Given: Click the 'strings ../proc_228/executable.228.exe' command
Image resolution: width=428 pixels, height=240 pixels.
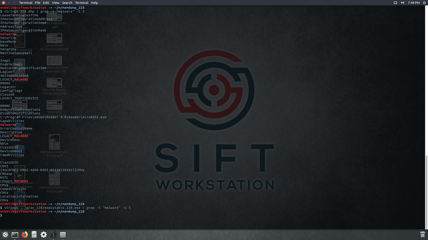Looking at the screenshot, I should (x=65, y=207).
